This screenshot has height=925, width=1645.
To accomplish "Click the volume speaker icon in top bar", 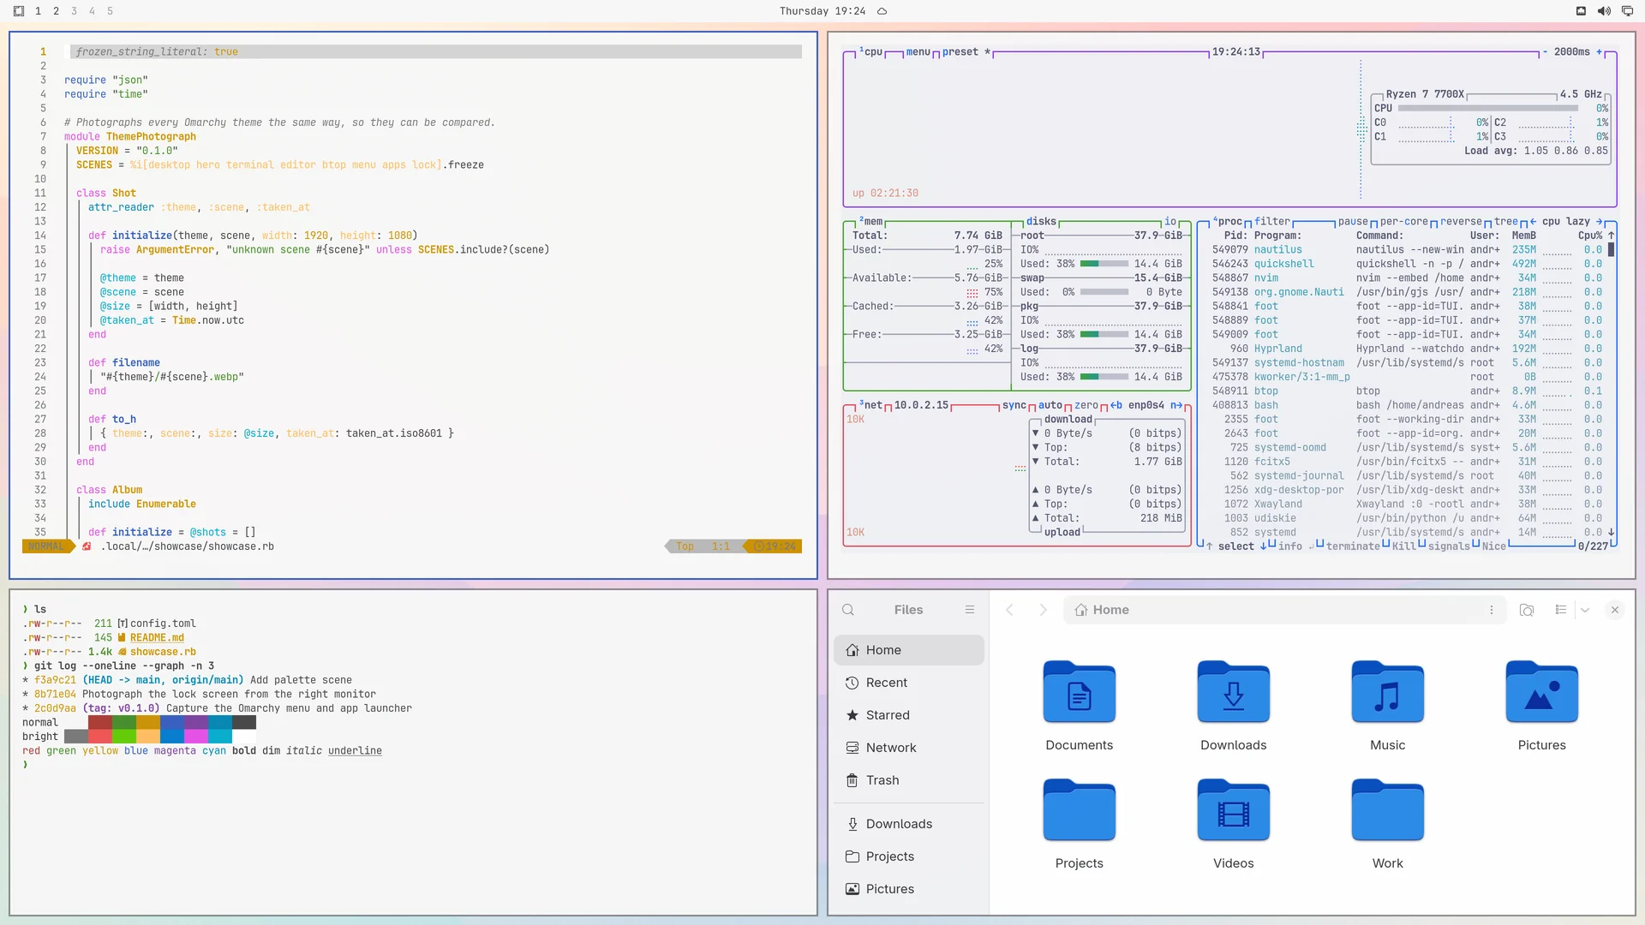I will coord(1604,11).
